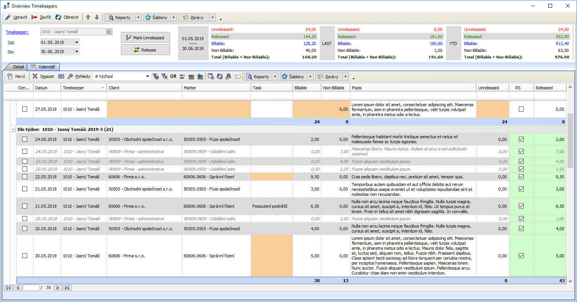Expand dropdown arrow beside grid toolbar Zprávy
The image size is (577, 302).
click(345, 76)
